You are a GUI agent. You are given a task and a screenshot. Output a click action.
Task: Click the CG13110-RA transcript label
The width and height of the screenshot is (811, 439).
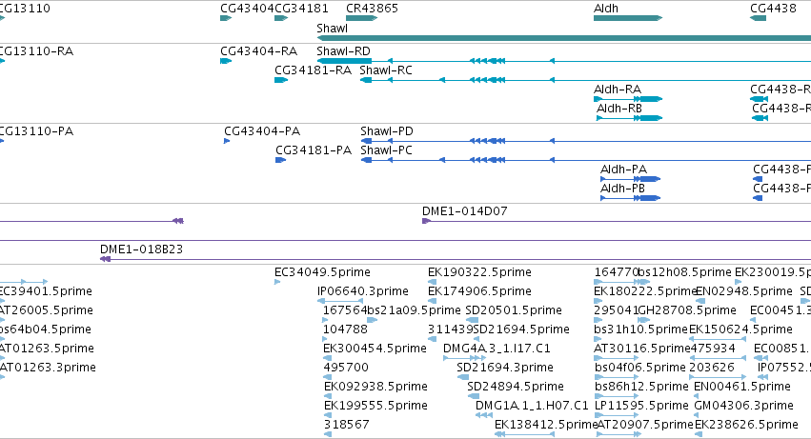pos(37,51)
